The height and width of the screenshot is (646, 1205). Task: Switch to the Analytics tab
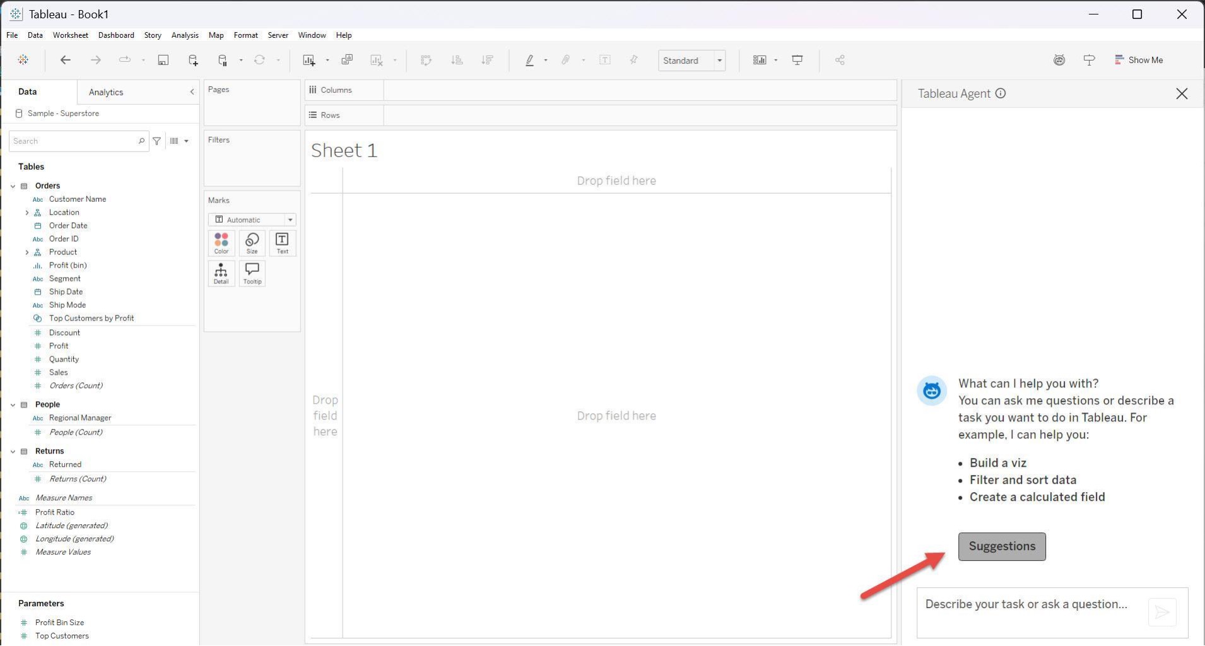[x=106, y=92]
